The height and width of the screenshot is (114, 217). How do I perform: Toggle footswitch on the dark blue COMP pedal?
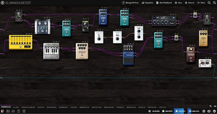[x=103, y=21]
